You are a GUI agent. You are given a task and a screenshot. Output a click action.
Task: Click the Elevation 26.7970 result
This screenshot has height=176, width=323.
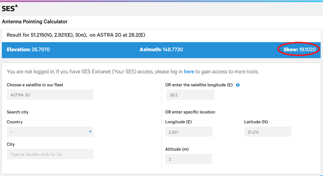[x=28, y=49]
